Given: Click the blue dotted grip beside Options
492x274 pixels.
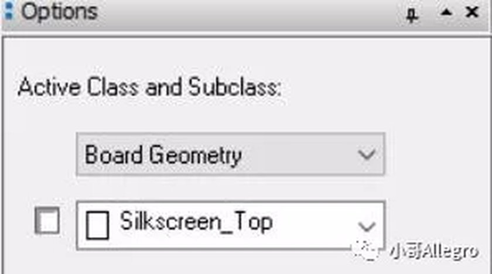Looking at the screenshot, I should pyautogui.click(x=9, y=11).
